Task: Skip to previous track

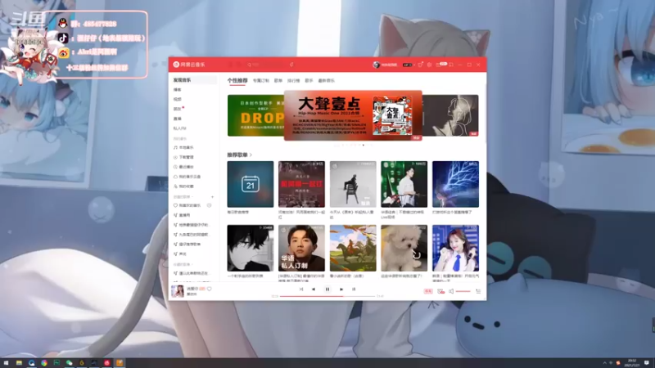Action: click(x=314, y=289)
